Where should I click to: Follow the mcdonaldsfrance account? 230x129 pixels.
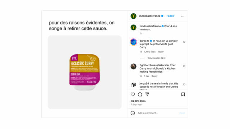click(170, 16)
